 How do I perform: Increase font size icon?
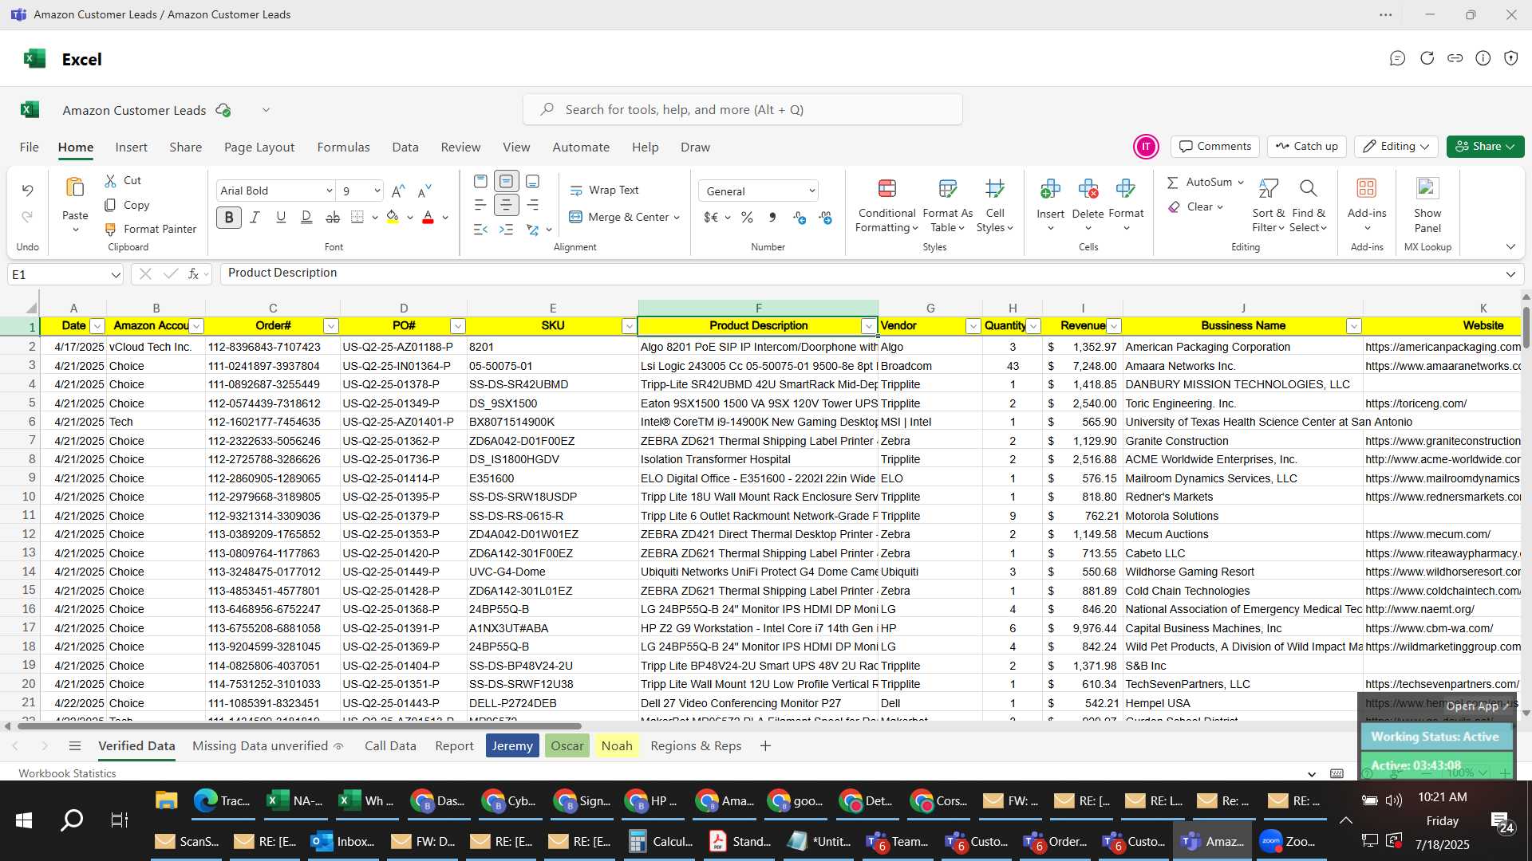[398, 191]
